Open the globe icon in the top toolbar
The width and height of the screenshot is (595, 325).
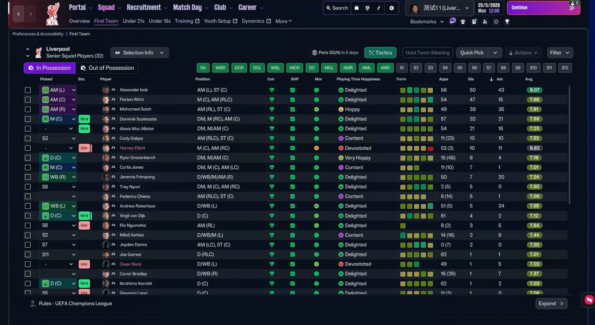click(367, 8)
